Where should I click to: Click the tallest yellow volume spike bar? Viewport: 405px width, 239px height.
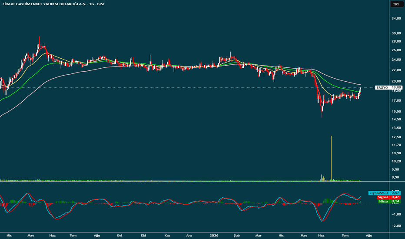[x=331, y=158]
